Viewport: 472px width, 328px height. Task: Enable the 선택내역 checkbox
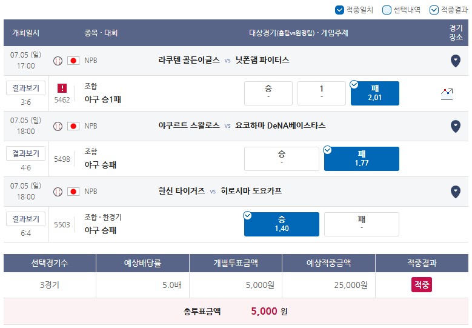[x=387, y=10]
